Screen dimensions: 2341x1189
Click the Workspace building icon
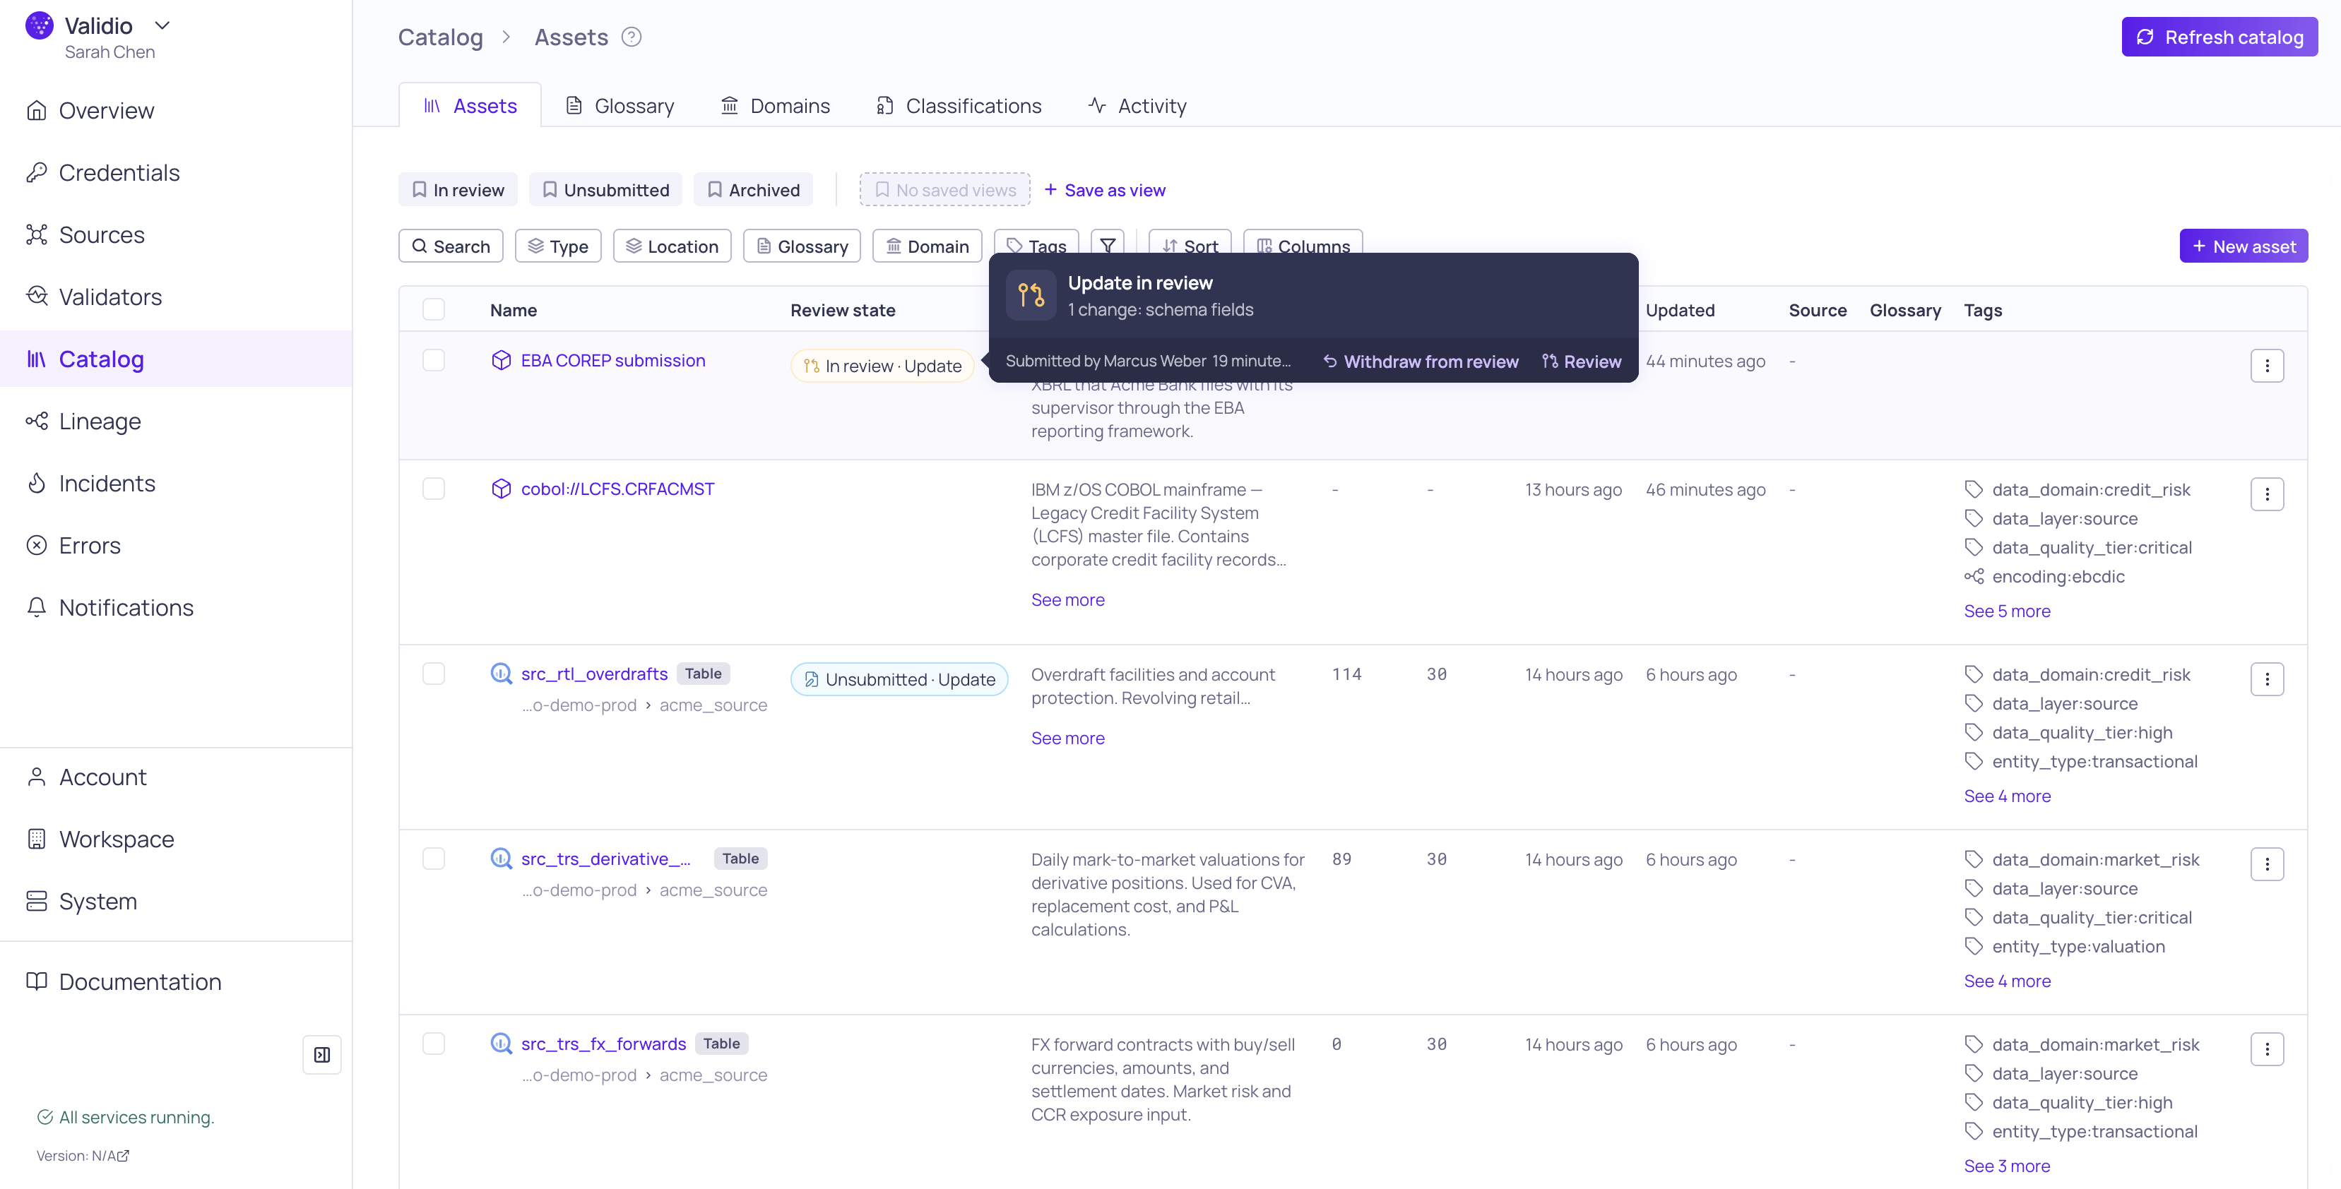pos(36,840)
